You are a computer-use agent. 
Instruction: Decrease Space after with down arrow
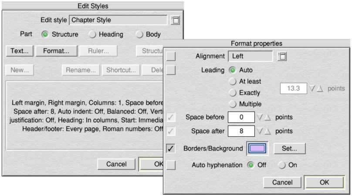pyautogui.click(x=261, y=131)
